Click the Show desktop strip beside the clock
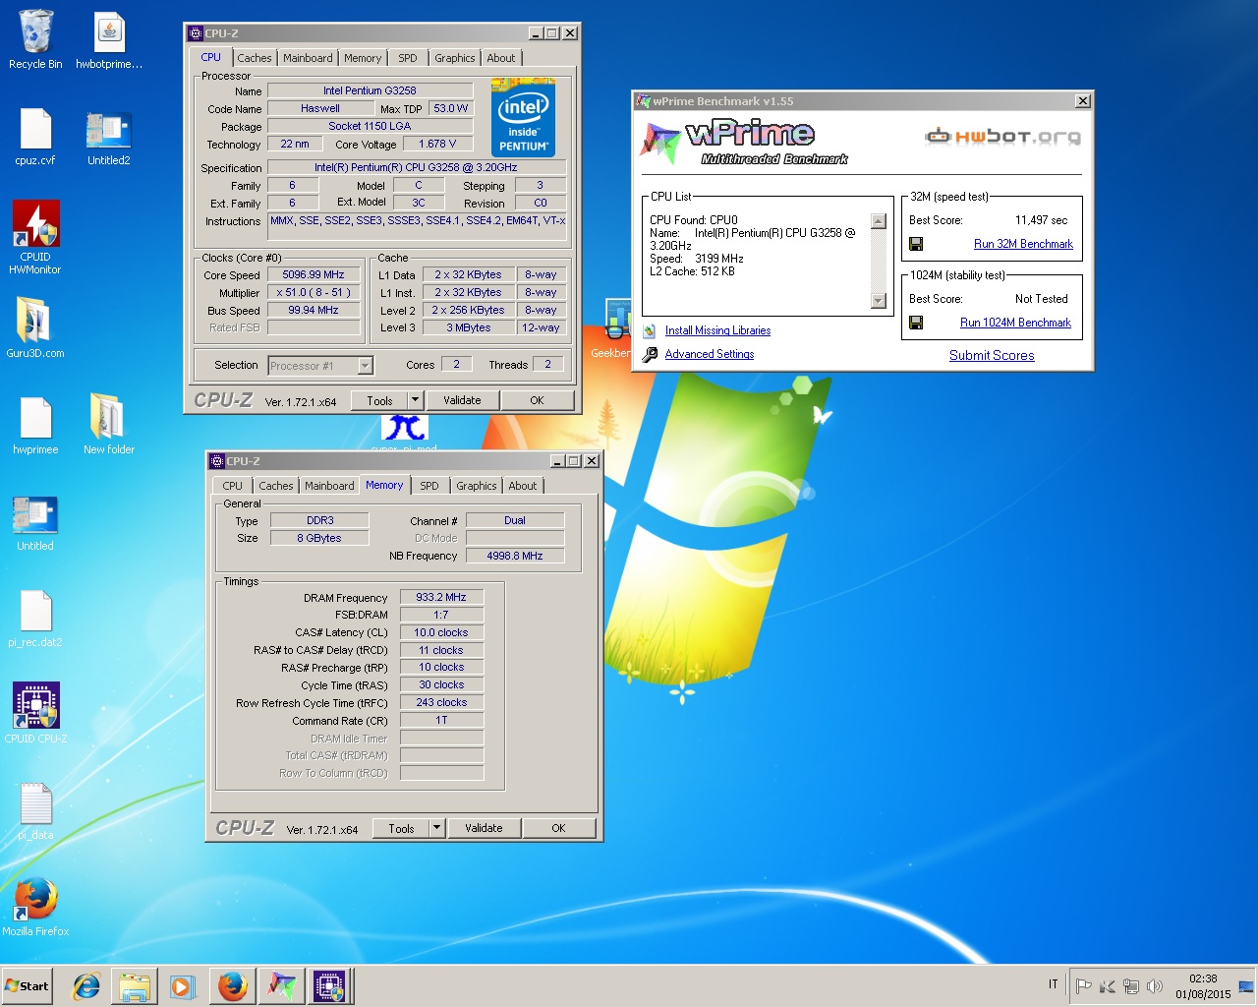Viewport: 1258px width, 1007px height. (1246, 986)
